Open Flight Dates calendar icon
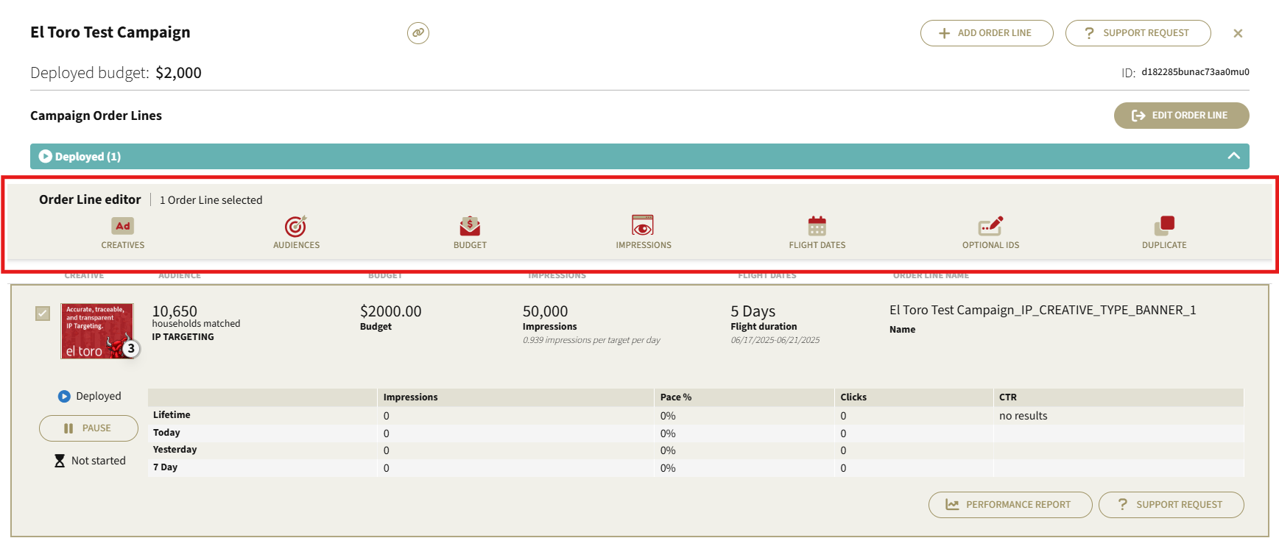 tap(817, 226)
